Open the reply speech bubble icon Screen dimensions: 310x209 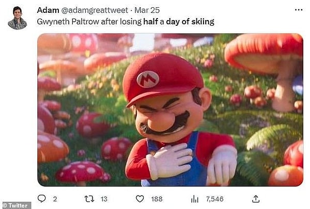click(42, 199)
